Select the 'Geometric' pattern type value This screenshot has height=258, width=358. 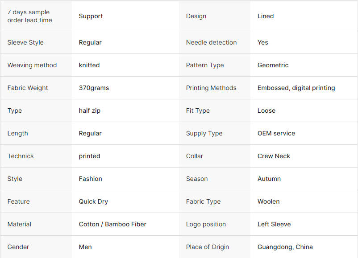click(x=273, y=65)
